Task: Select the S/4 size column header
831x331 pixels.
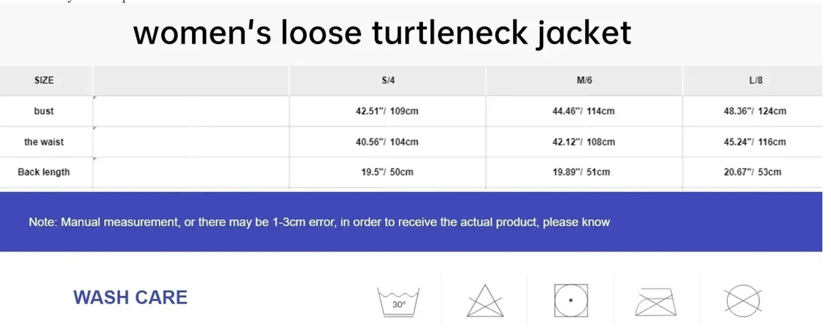Action: [x=388, y=80]
